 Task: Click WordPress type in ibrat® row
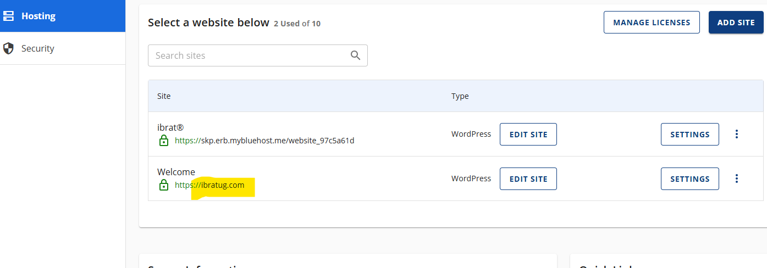(471, 134)
